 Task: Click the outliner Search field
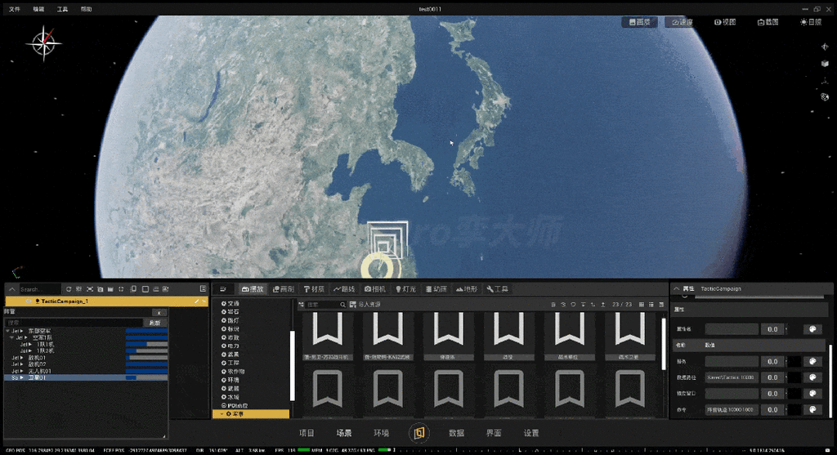click(x=39, y=289)
